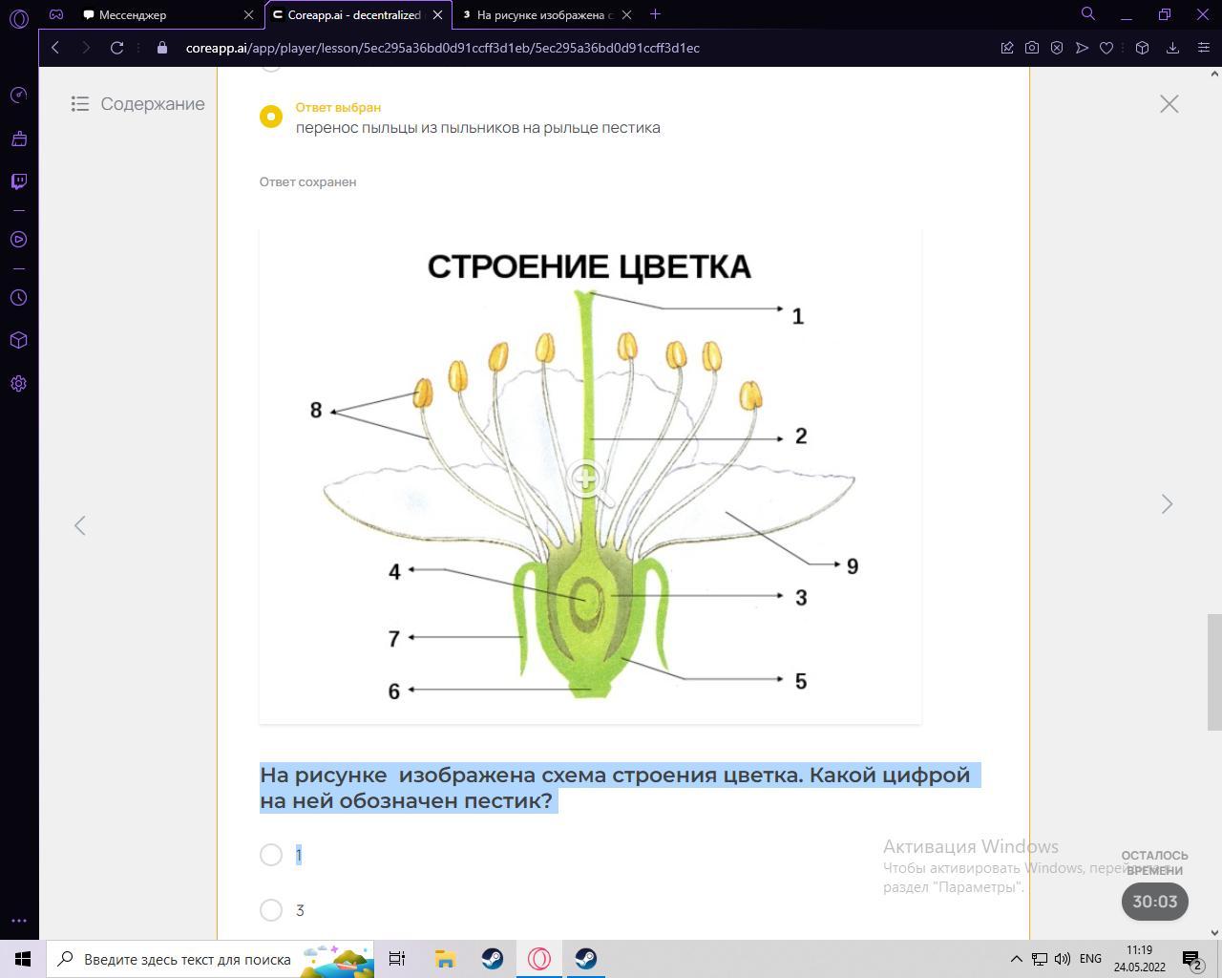Add page to bookmarks with the heart icon
Viewport: 1222px width, 978px height.
point(1106,48)
